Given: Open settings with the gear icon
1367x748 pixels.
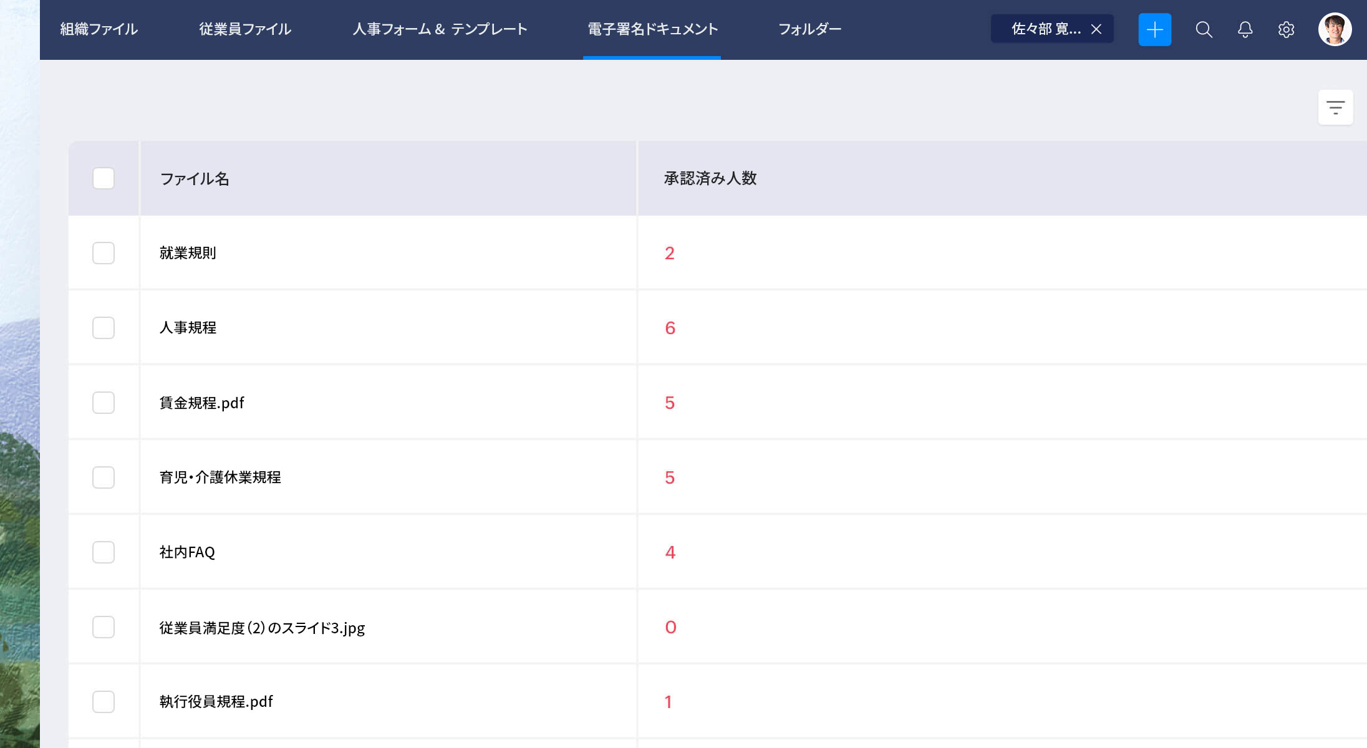Looking at the screenshot, I should (1286, 29).
